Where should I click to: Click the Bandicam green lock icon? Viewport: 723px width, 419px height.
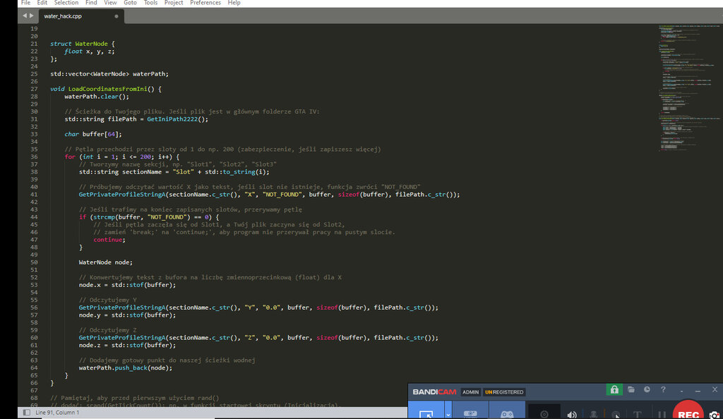[x=614, y=390]
